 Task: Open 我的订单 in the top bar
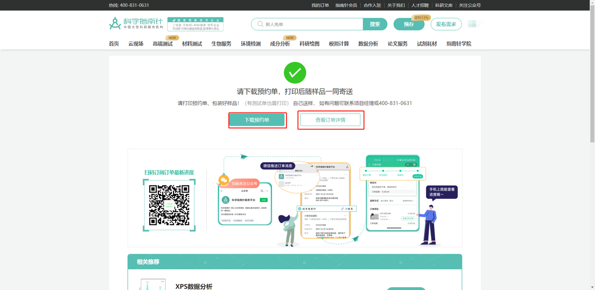point(320,5)
